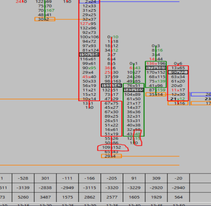This screenshot has height=206, width=211.
Task: Choose the 75x139 green-ask cell
Action: [x=157, y=81]
